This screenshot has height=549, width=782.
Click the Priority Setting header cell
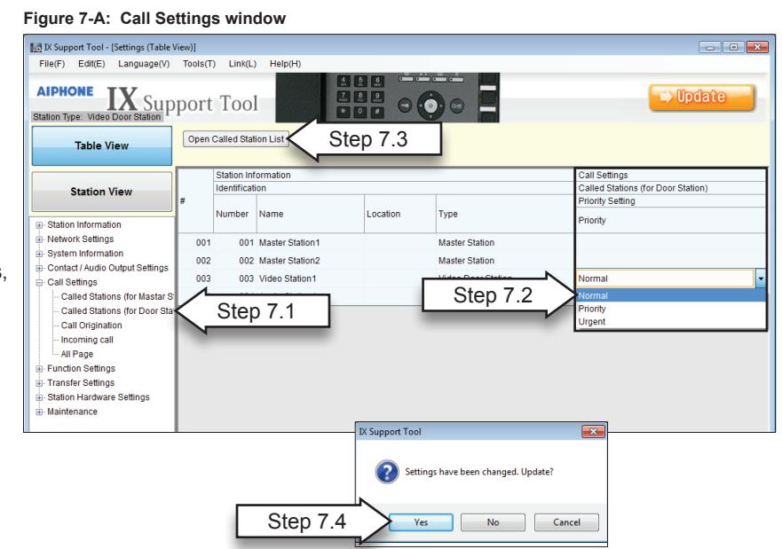point(671,201)
